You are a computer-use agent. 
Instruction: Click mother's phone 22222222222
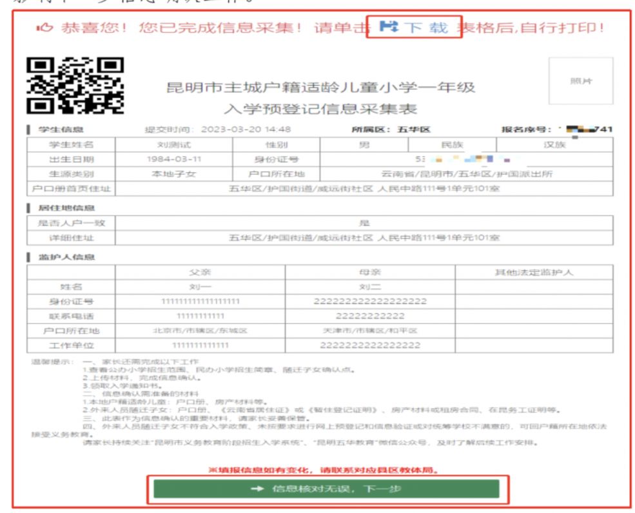370,316
